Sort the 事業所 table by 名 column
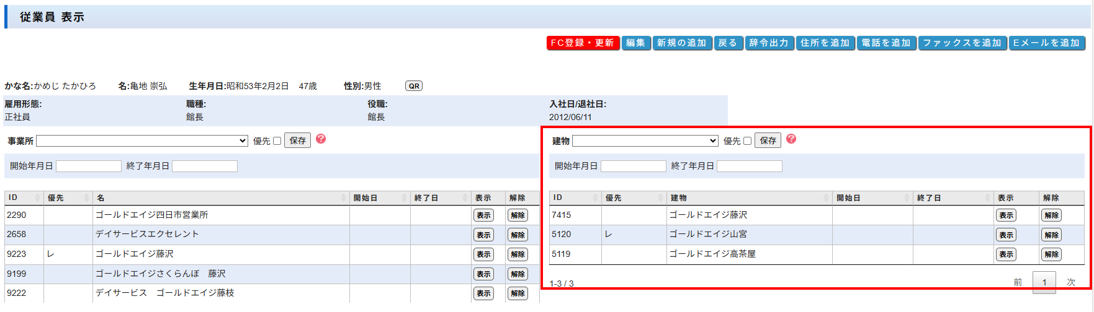This screenshot has width=1094, height=312. pos(220,198)
